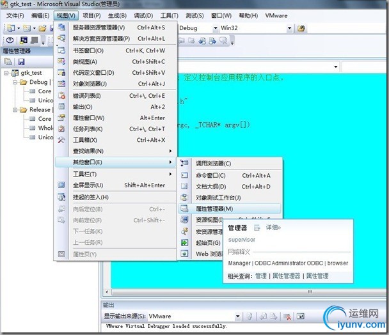Viewport: 389px width, 335px height.
Task: Open 任务列表(K) entry
Action: tap(116, 129)
